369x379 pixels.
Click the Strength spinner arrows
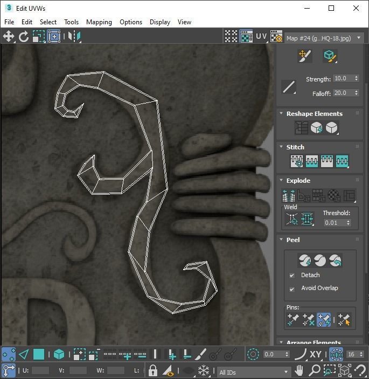(x=357, y=78)
